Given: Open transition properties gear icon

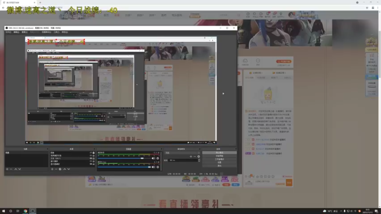Looking at the screenshot, I should pyautogui.click(x=199, y=156).
